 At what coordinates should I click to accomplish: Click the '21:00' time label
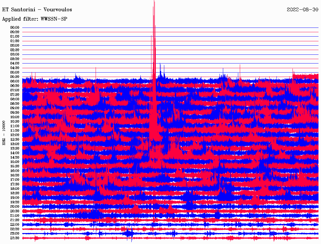point(14,216)
